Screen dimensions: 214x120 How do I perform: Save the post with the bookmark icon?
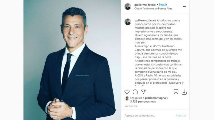pos(176,92)
